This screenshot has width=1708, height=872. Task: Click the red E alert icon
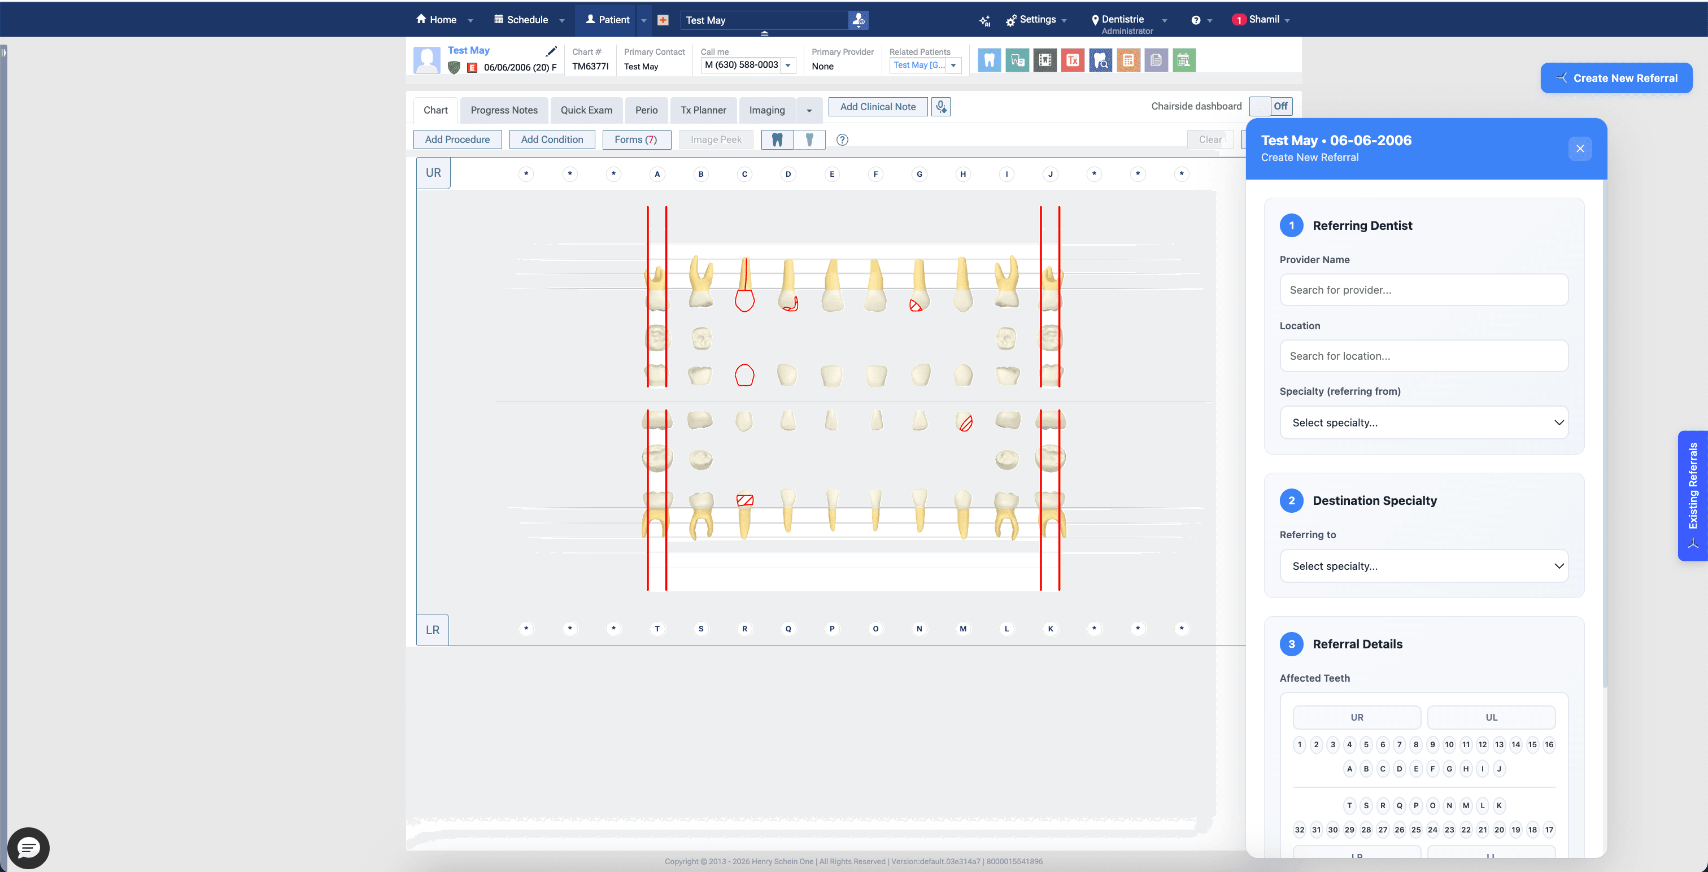(472, 67)
